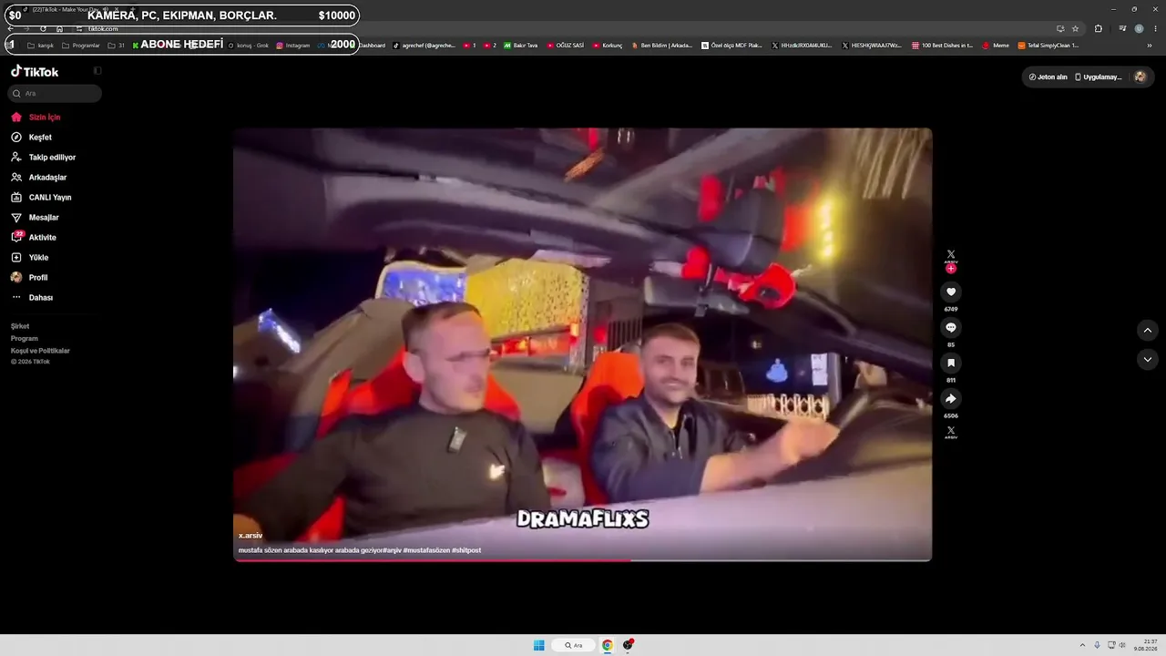Viewport: 1166px width, 656px height.
Task: Click the Jeton alın button
Action: 1048,77
